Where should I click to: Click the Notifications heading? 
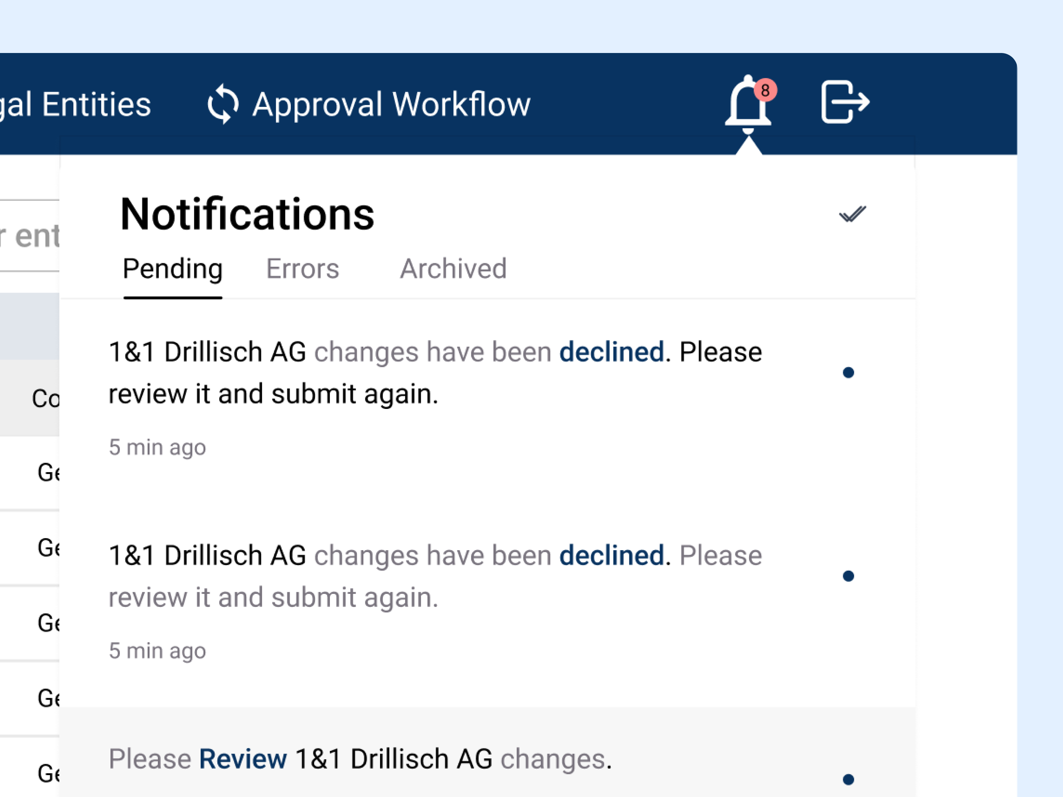click(x=247, y=214)
